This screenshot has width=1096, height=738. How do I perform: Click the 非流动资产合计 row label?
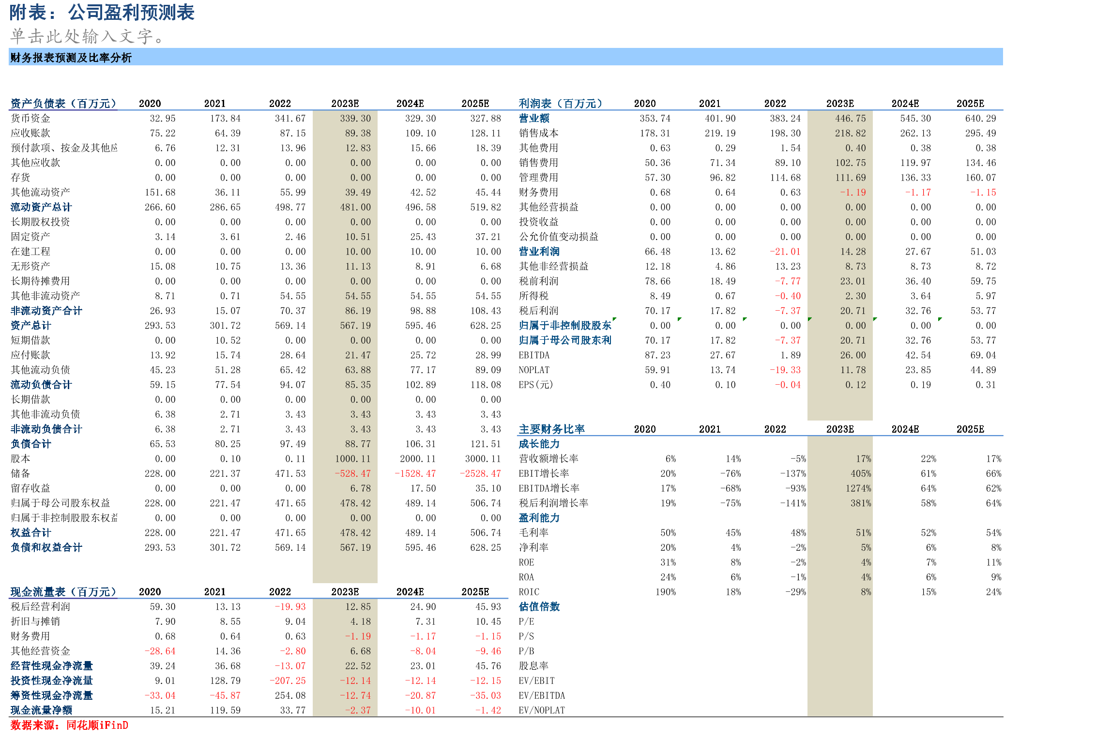click(x=46, y=311)
